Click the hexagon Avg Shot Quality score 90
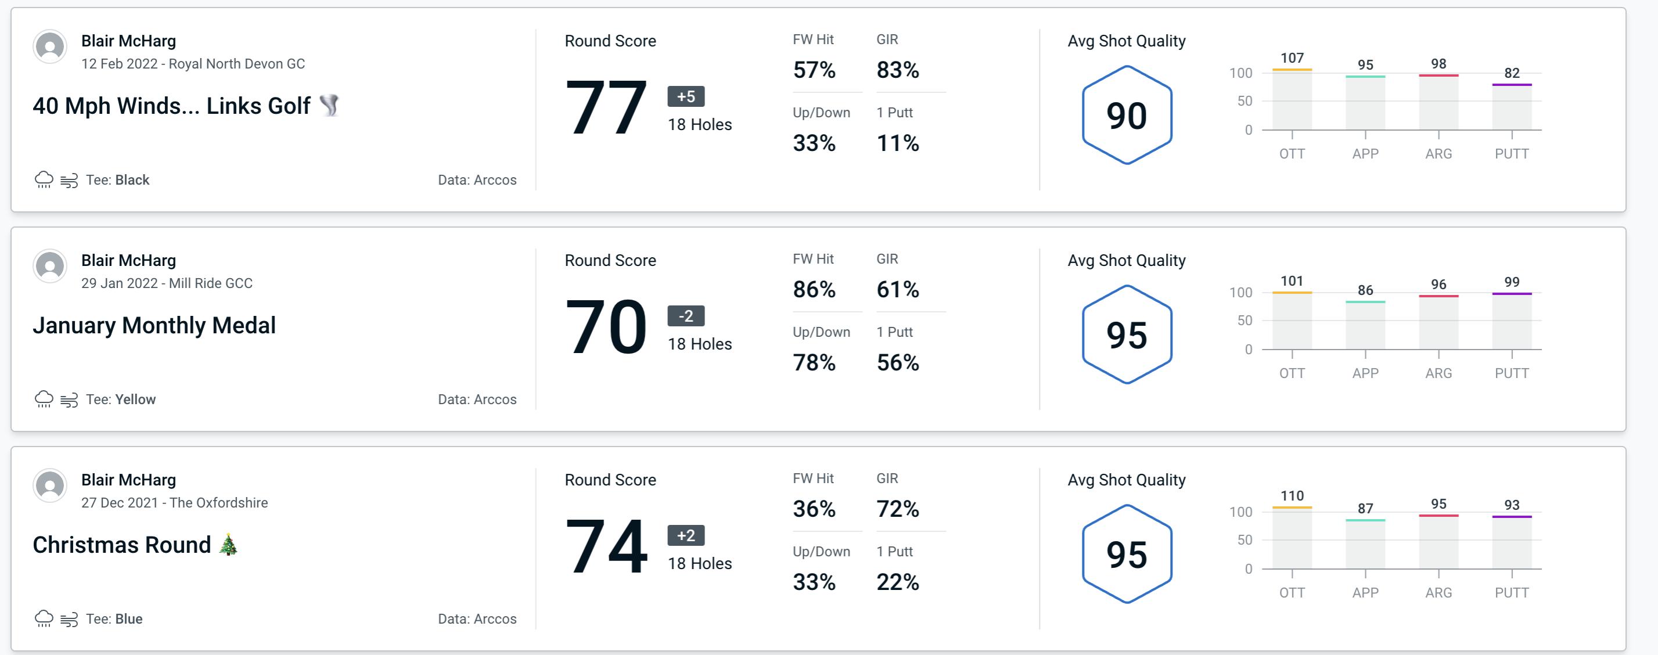Screen dimensions: 1658x655 pos(1123,112)
